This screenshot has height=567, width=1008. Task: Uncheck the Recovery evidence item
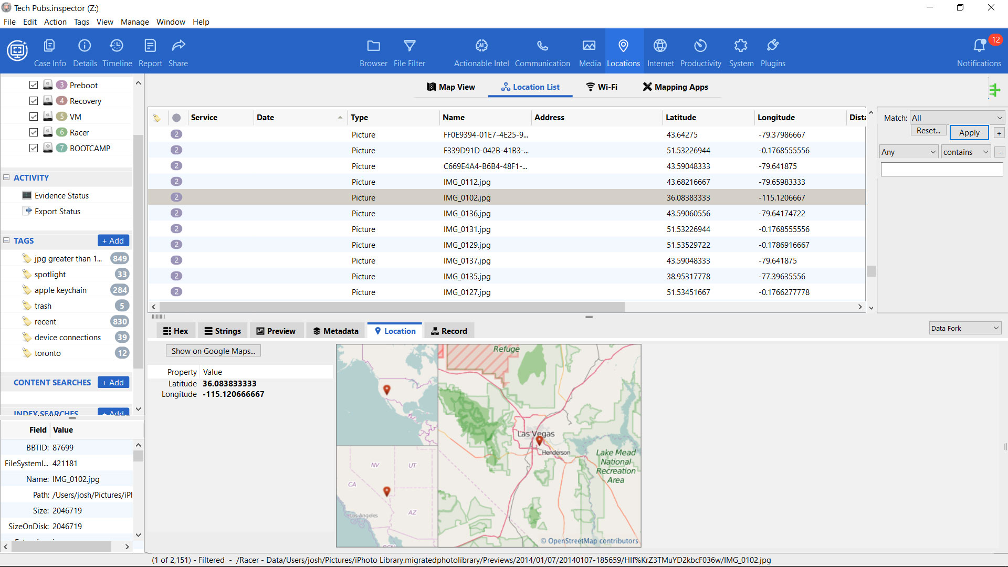tap(34, 101)
